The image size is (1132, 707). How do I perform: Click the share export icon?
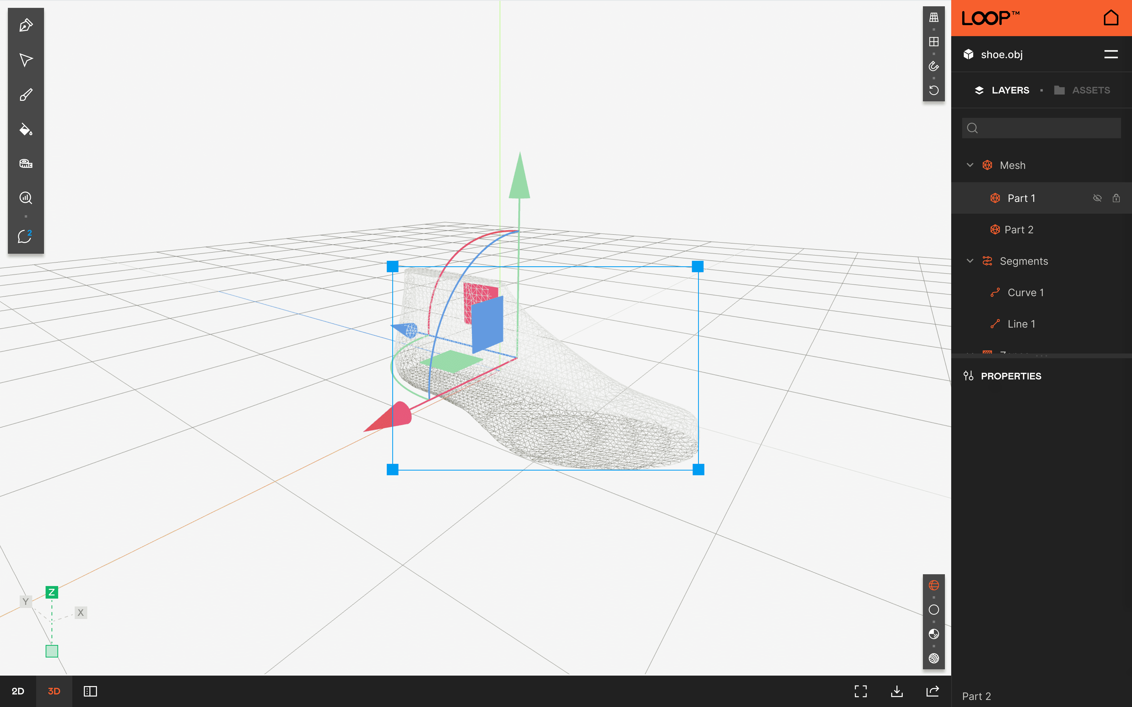933,691
